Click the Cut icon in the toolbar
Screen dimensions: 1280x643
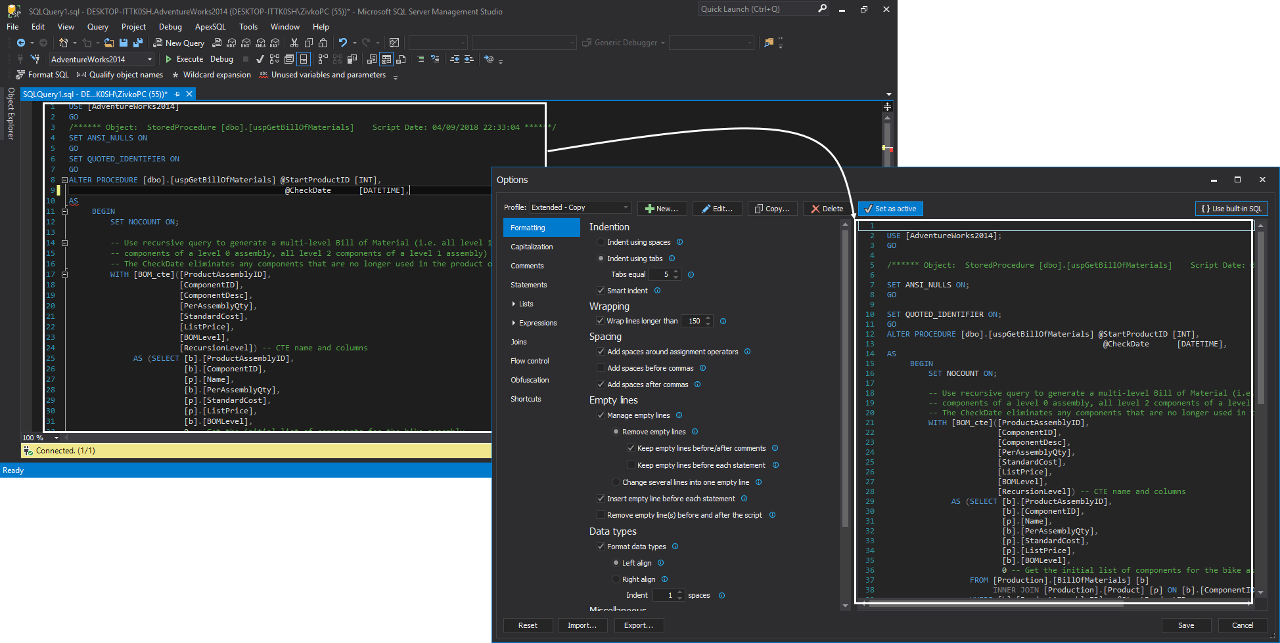tap(294, 43)
